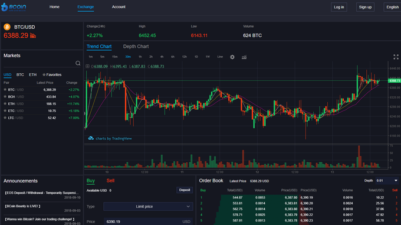The height and width of the screenshot is (225, 401).
Task: Open the Depth 0.01 dropdown
Action: (387, 181)
